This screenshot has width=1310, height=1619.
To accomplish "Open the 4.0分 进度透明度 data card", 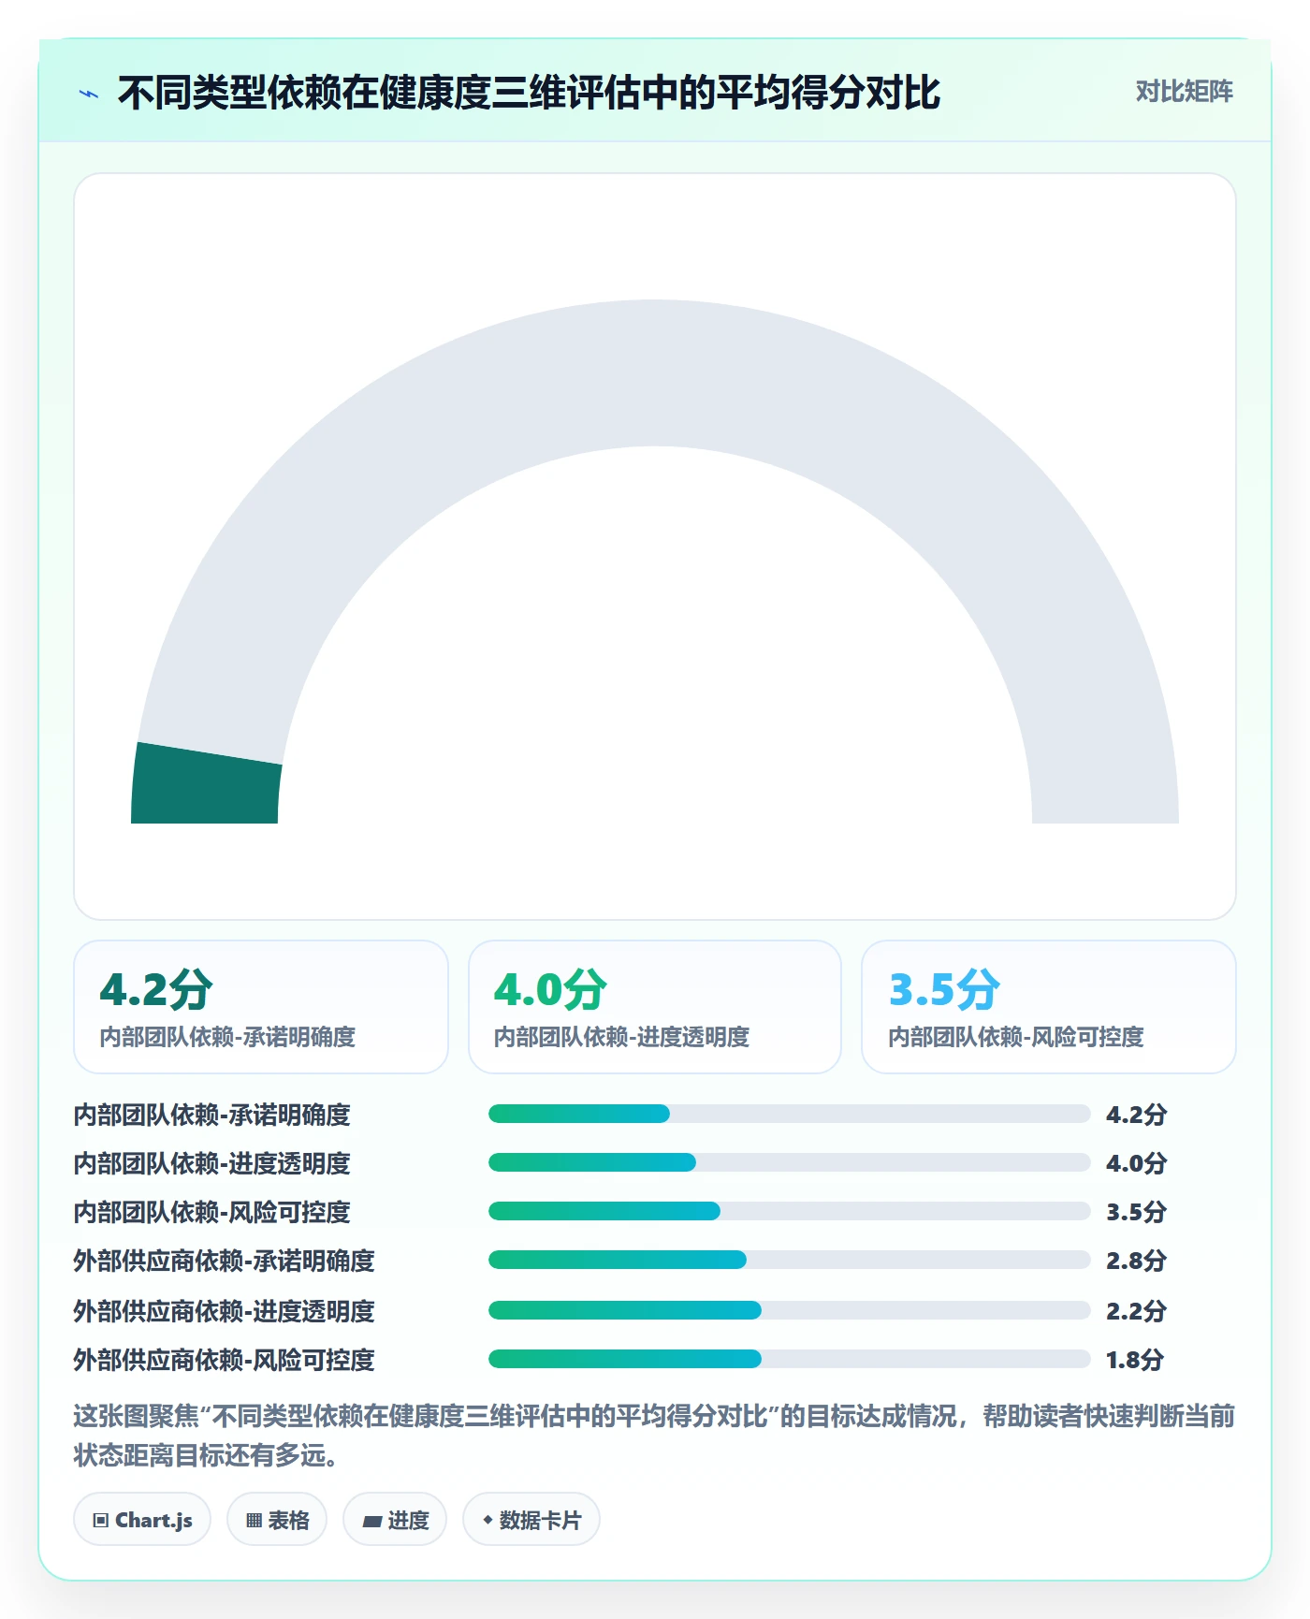I will click(x=655, y=1007).
